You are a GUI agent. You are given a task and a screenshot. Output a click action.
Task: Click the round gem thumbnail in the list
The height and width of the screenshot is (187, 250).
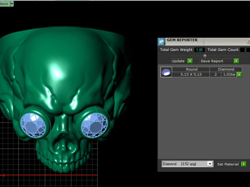click(166, 72)
